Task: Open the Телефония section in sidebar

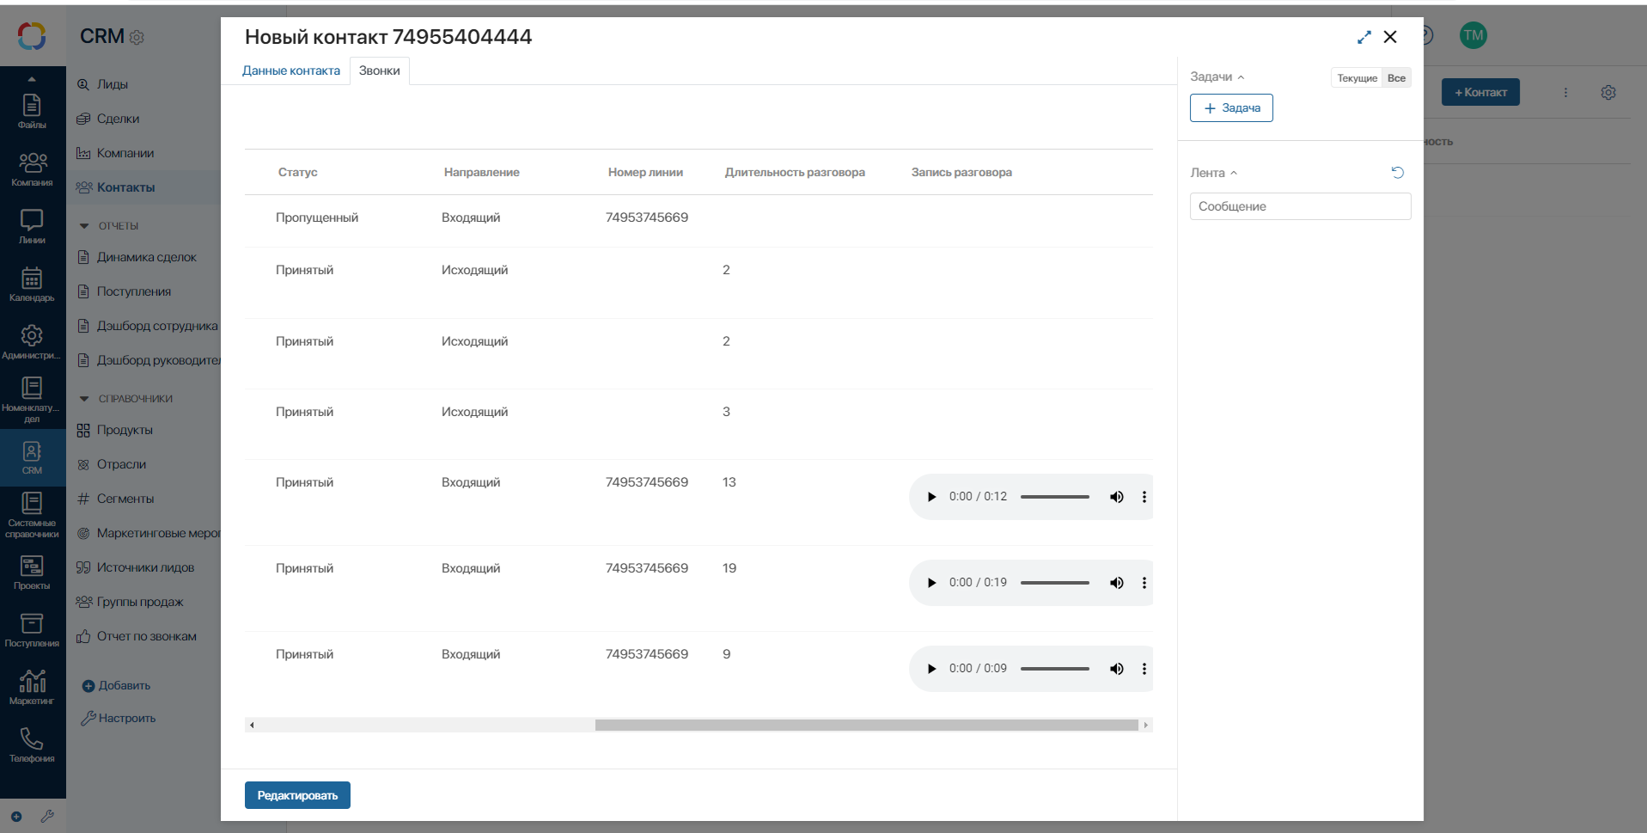Action: coord(32,744)
